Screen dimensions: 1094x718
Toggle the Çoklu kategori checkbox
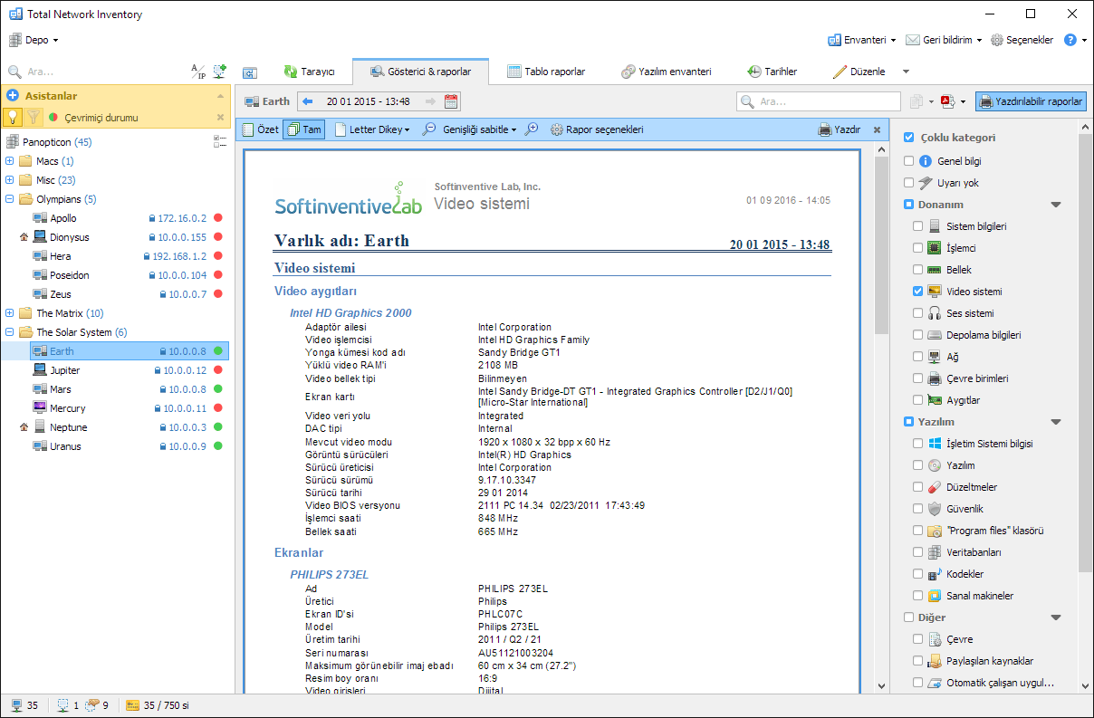[x=908, y=138]
